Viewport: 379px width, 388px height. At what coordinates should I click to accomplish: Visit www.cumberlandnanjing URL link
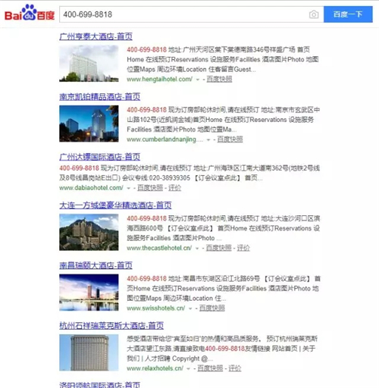pyautogui.click(x=164, y=139)
